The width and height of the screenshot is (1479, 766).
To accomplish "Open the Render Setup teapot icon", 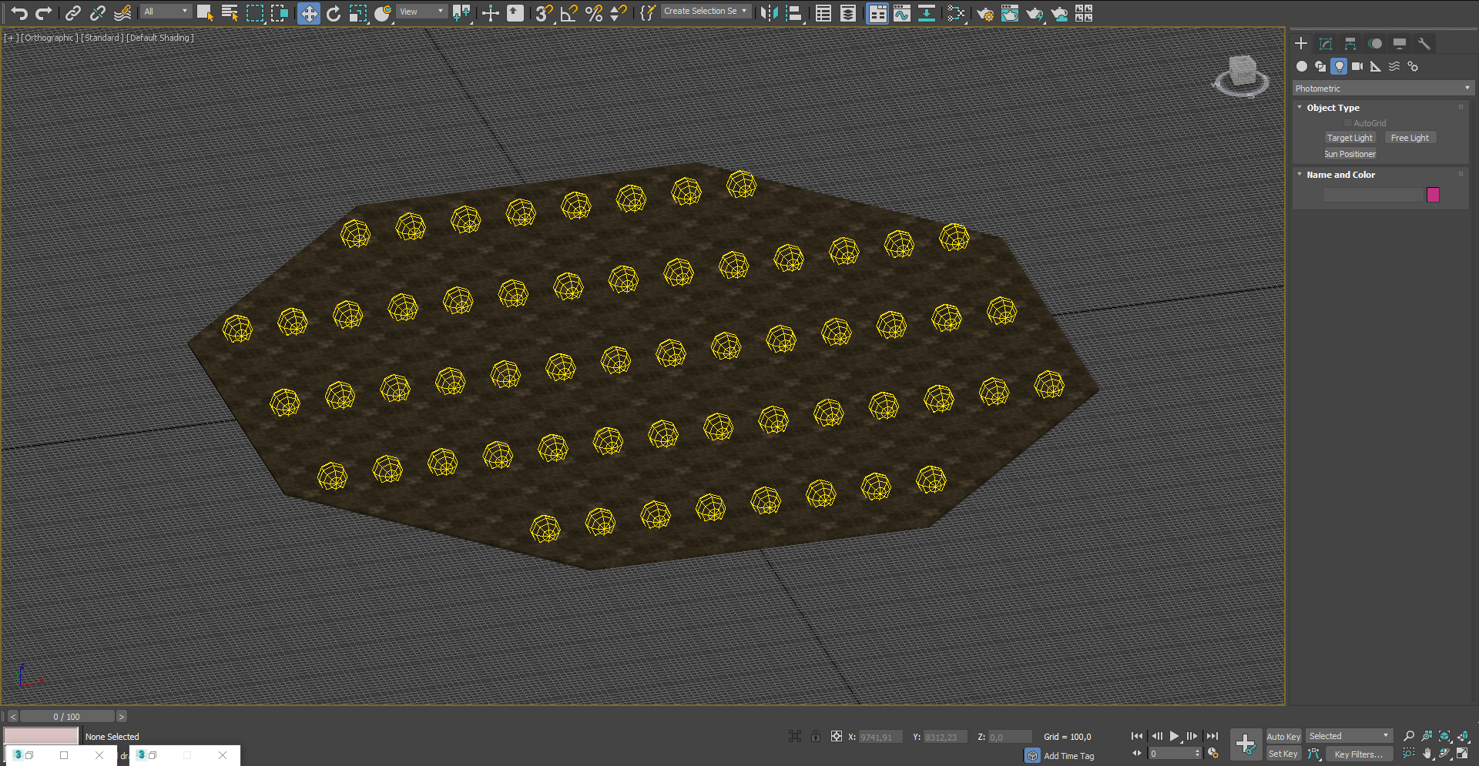I will [984, 13].
